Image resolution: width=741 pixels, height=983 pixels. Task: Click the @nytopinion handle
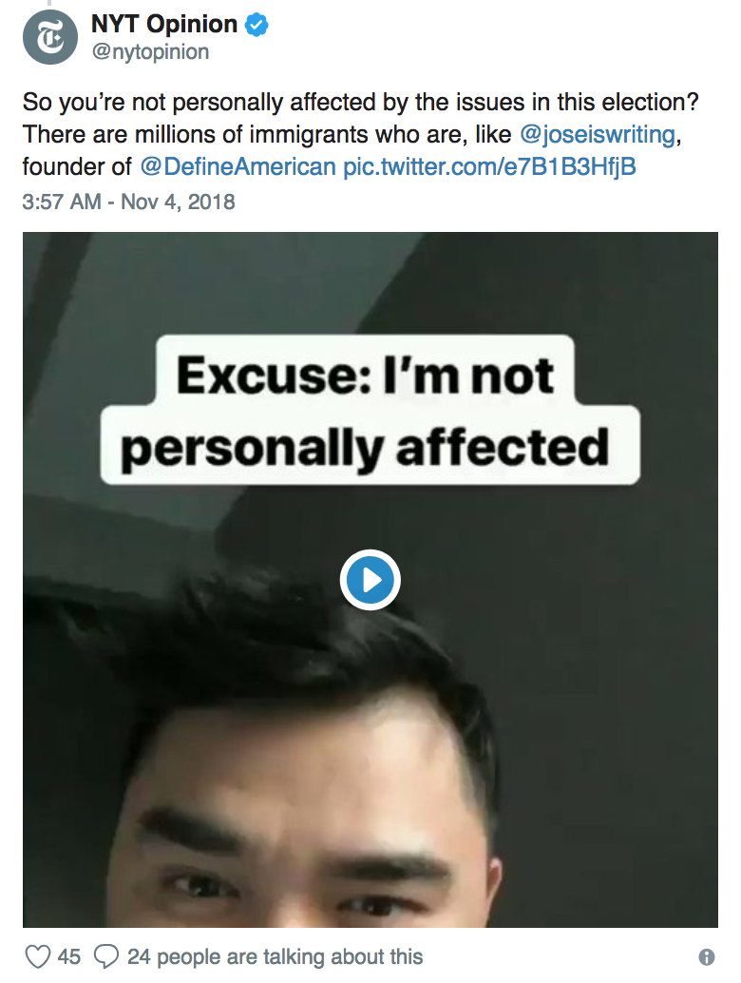tap(149, 52)
